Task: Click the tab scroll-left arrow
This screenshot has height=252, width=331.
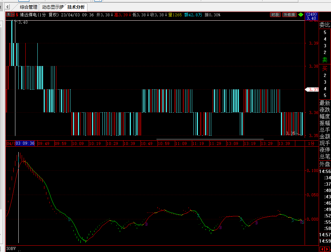Action: pyautogui.click(x=8, y=7)
